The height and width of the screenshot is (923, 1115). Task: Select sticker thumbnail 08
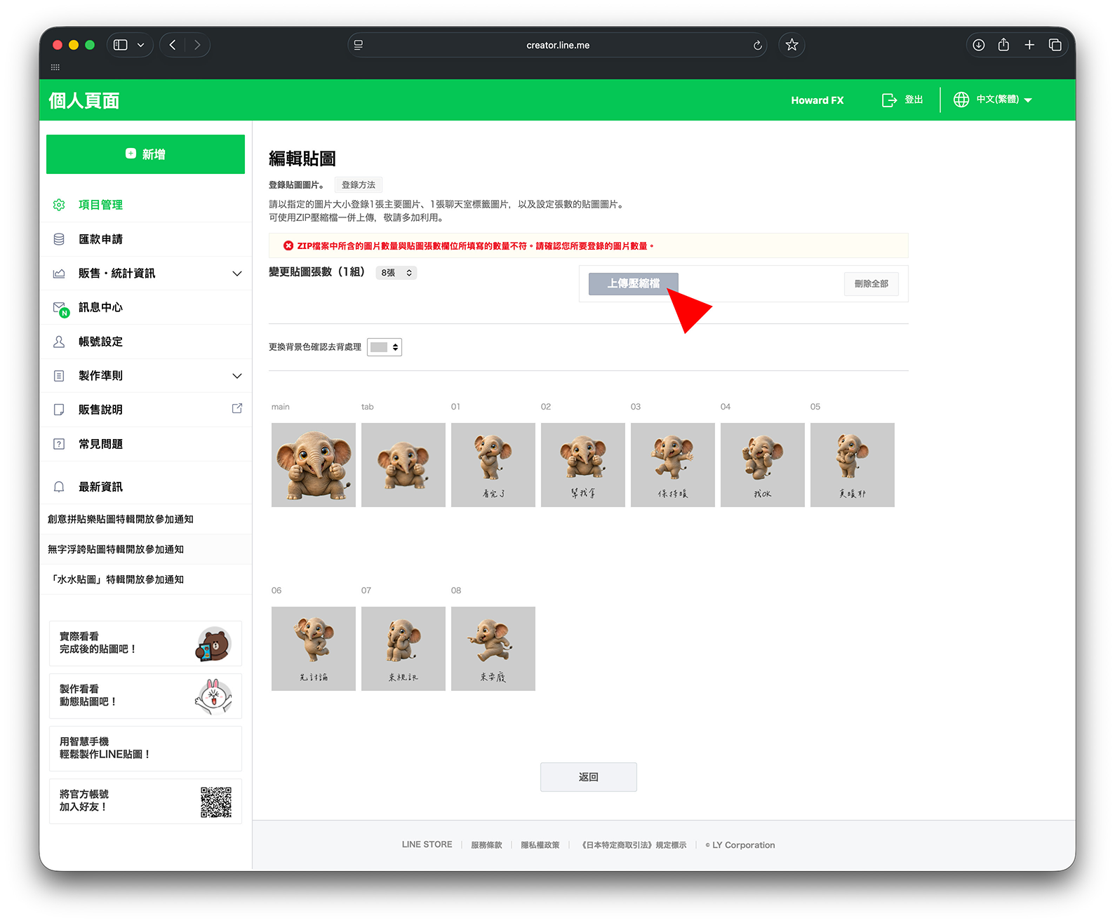[493, 649]
